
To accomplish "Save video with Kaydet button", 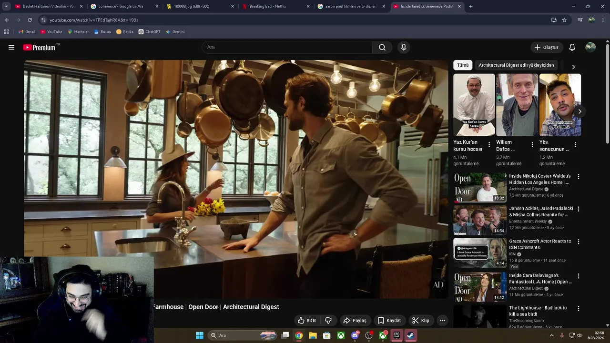I will click(389, 321).
